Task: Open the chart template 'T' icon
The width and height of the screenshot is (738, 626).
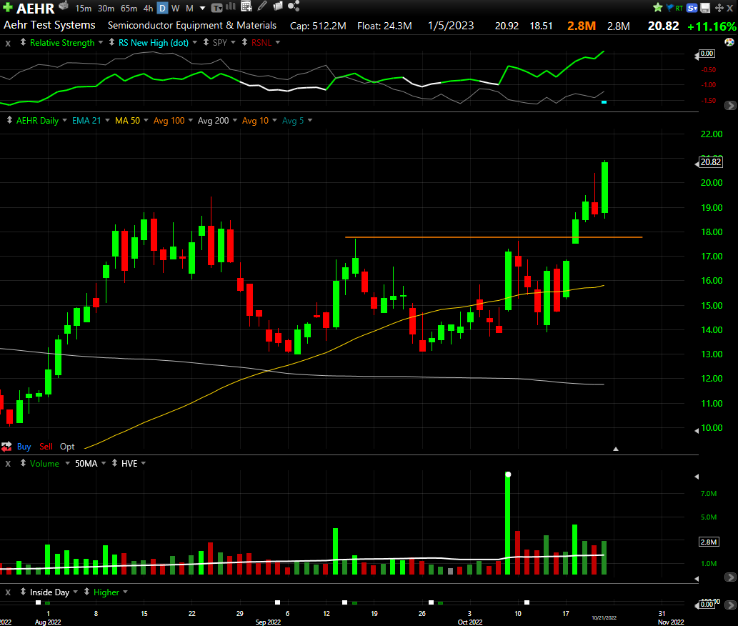Action: click(216, 8)
